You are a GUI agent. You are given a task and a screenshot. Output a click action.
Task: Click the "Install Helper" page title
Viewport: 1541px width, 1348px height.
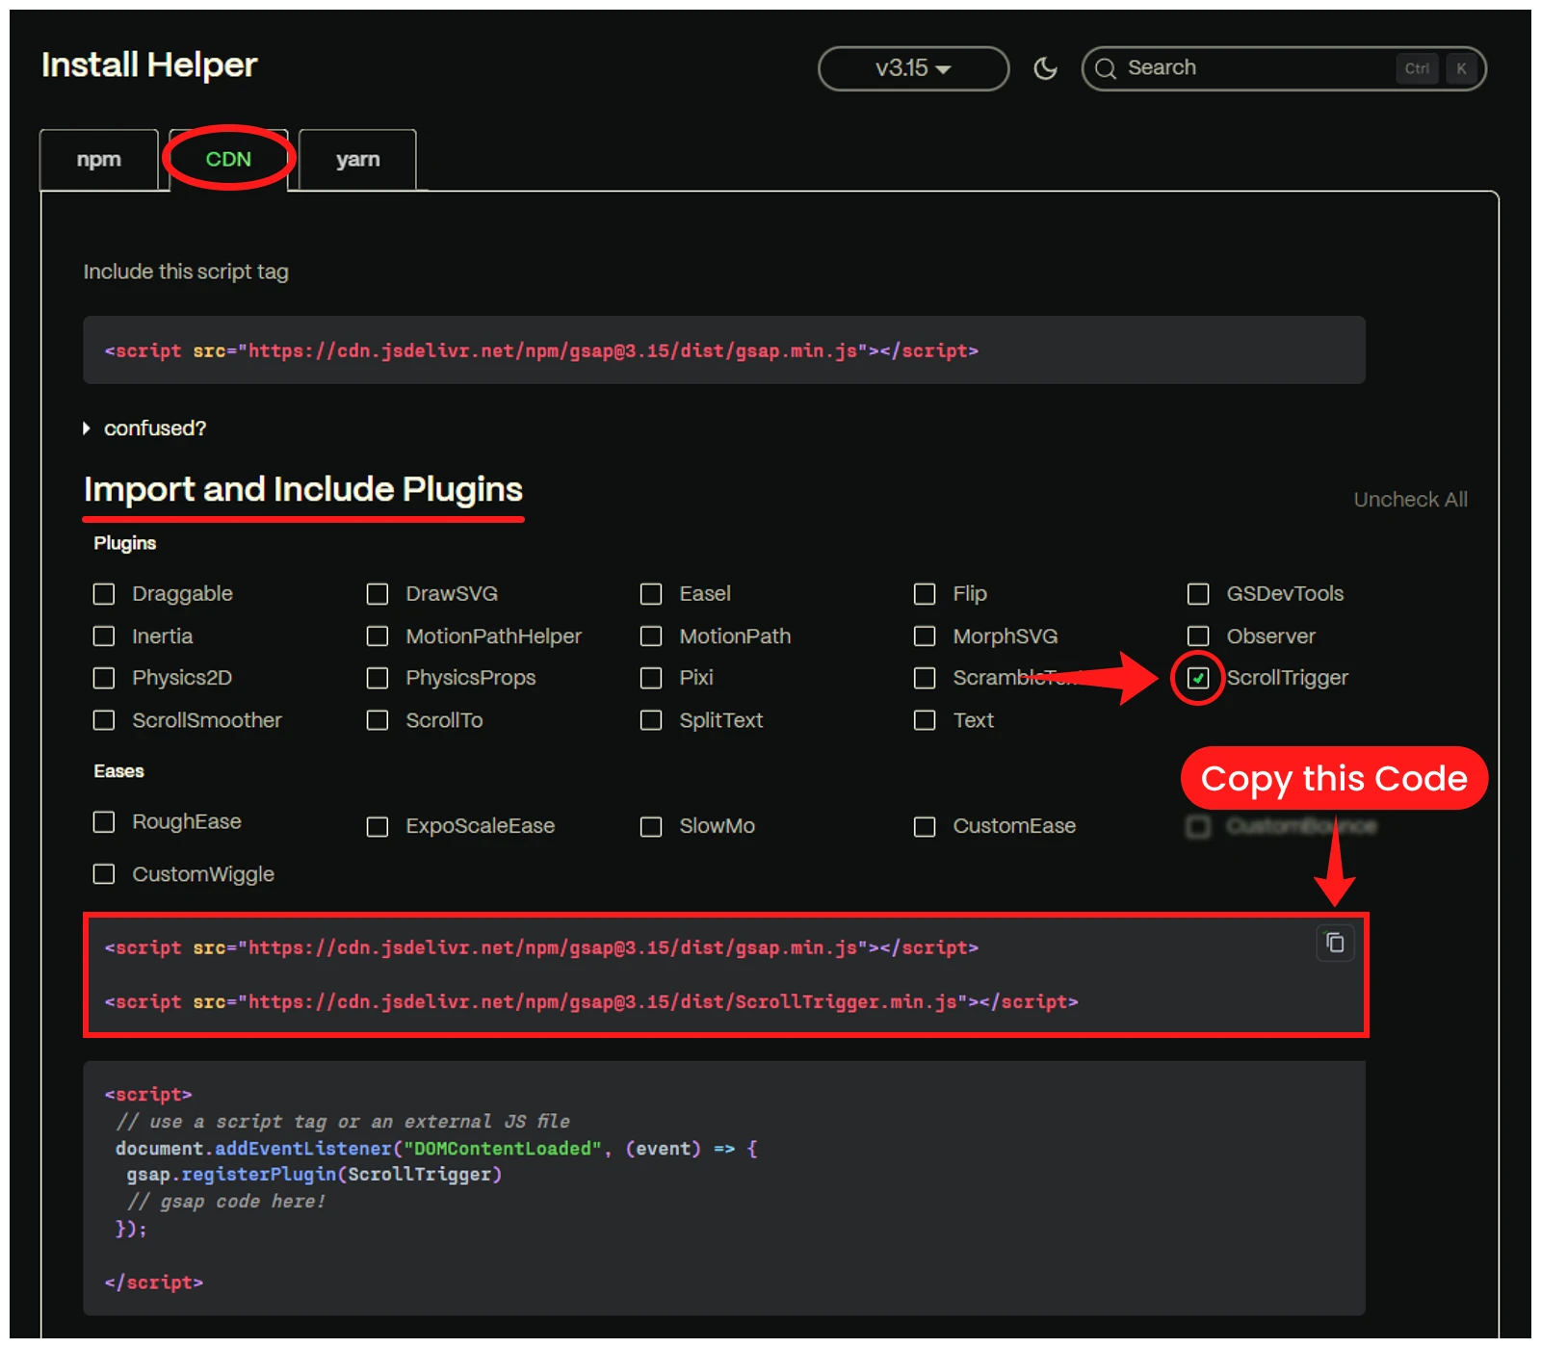point(149,65)
